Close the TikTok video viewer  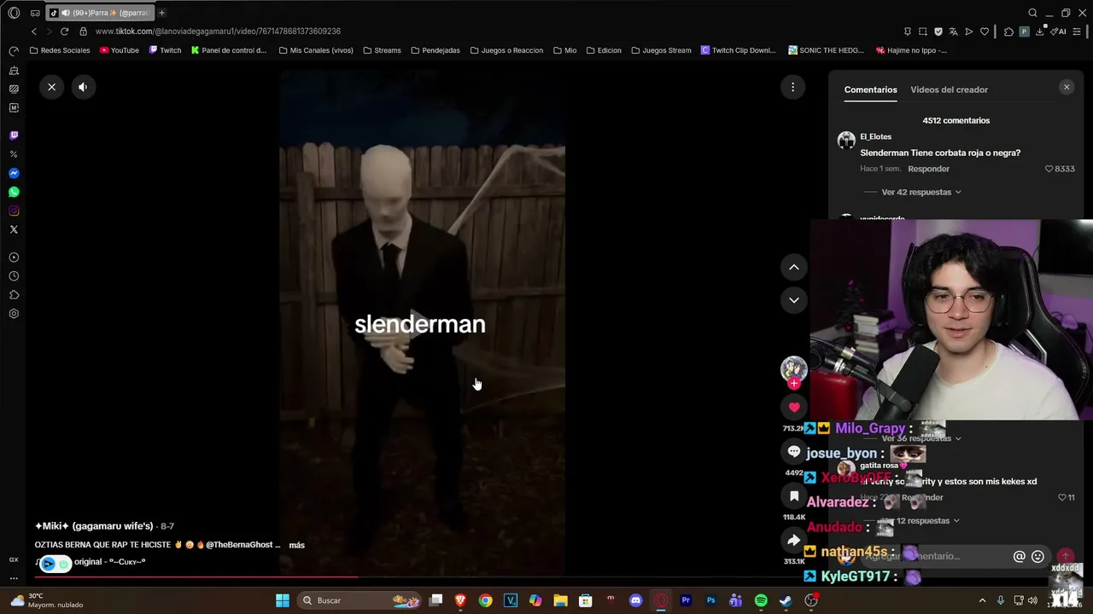coord(52,87)
